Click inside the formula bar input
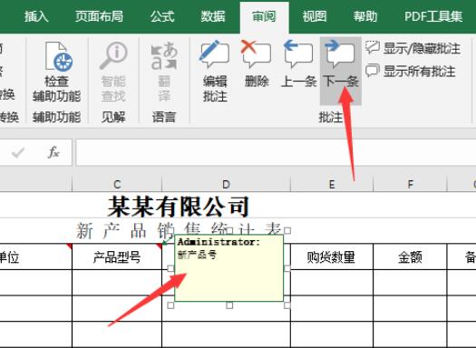The image size is (476, 348). coord(276,152)
